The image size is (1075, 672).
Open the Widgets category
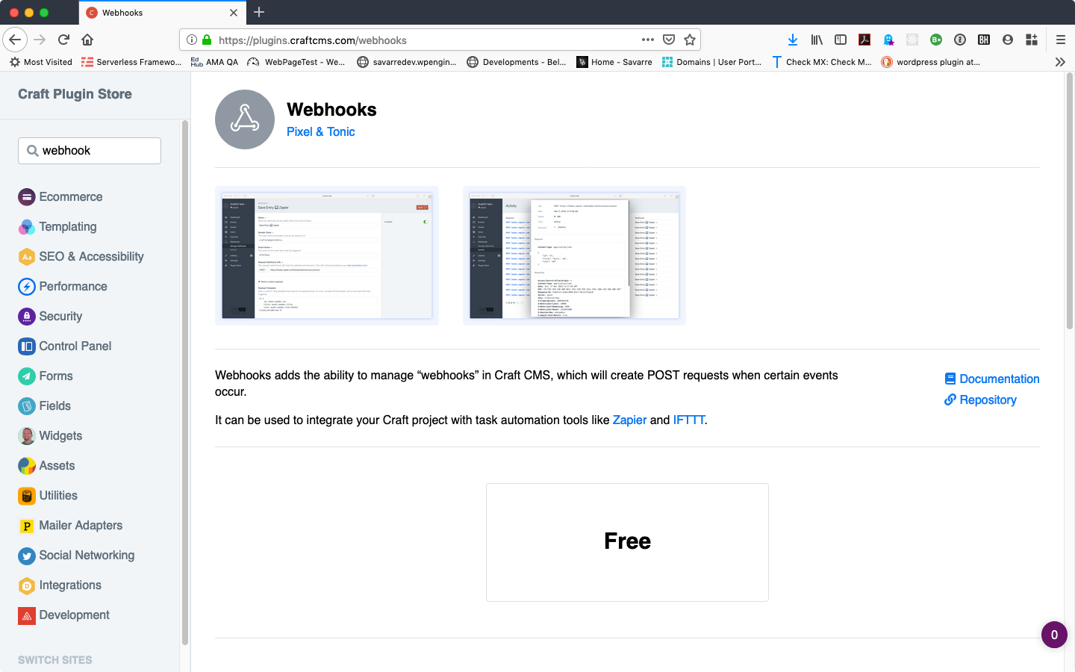point(50,436)
